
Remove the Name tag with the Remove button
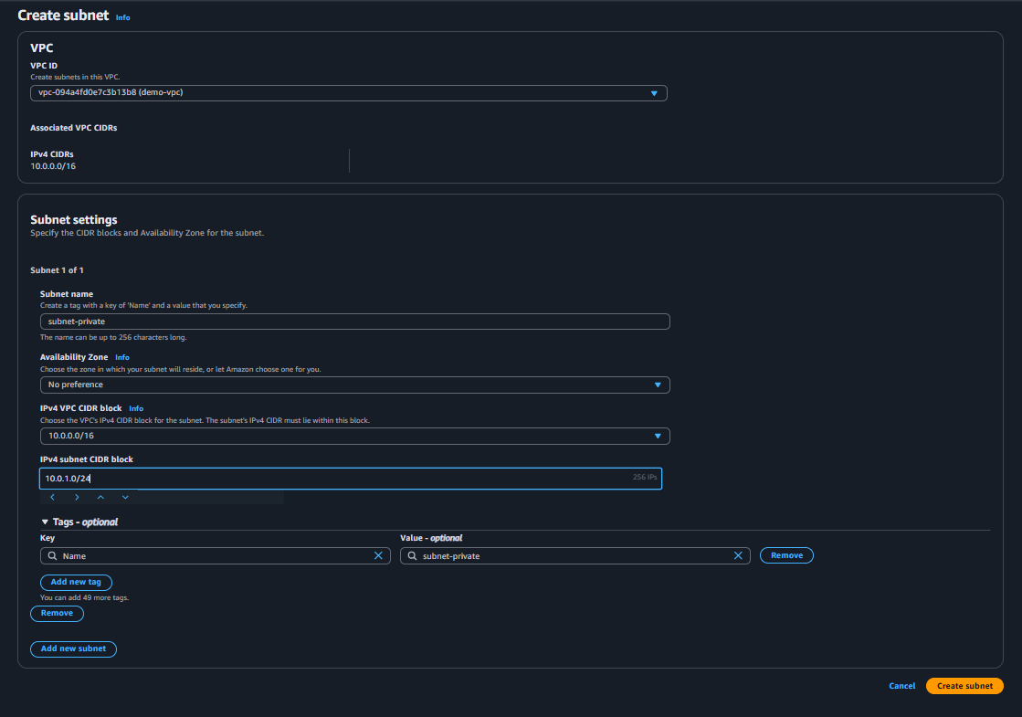point(786,555)
